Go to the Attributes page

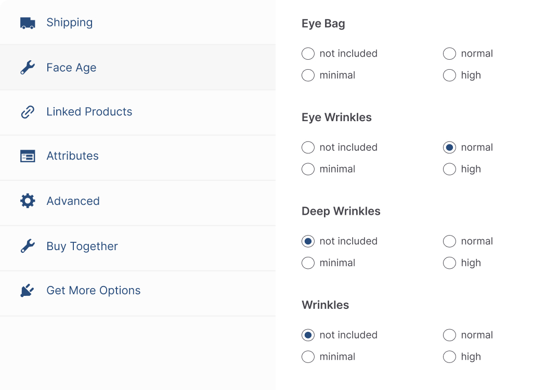click(72, 156)
